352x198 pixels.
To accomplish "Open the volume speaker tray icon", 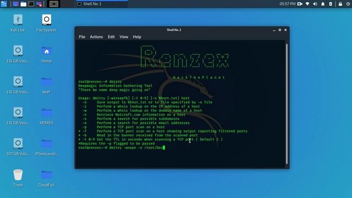I will coord(315,4).
